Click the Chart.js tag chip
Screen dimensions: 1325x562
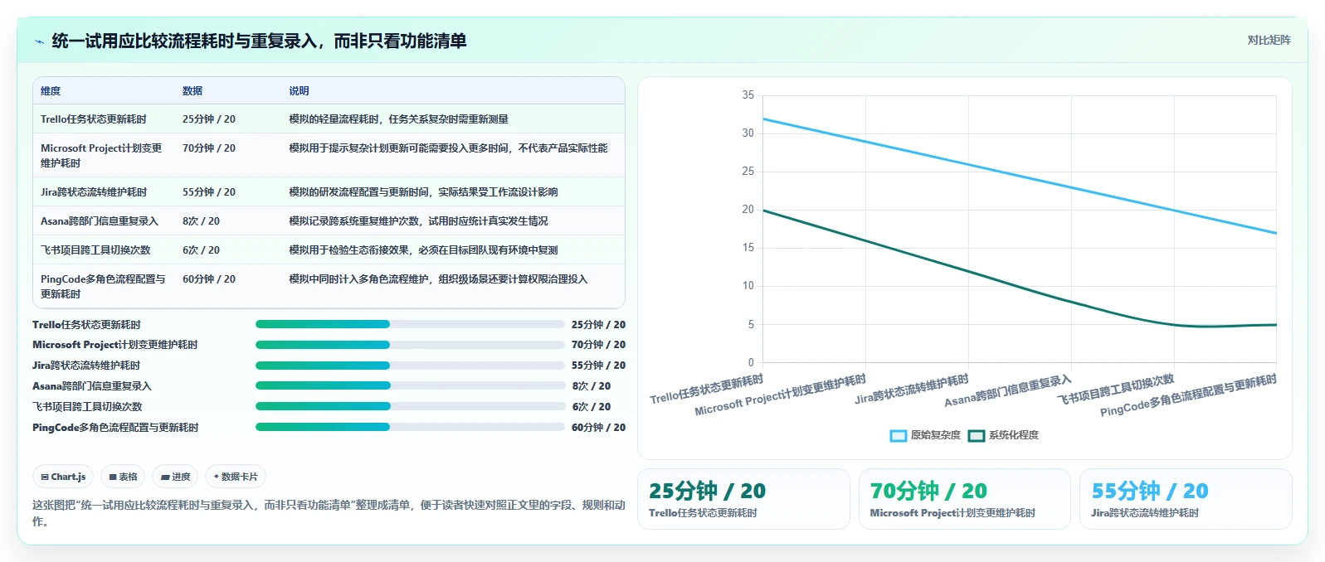[63, 477]
